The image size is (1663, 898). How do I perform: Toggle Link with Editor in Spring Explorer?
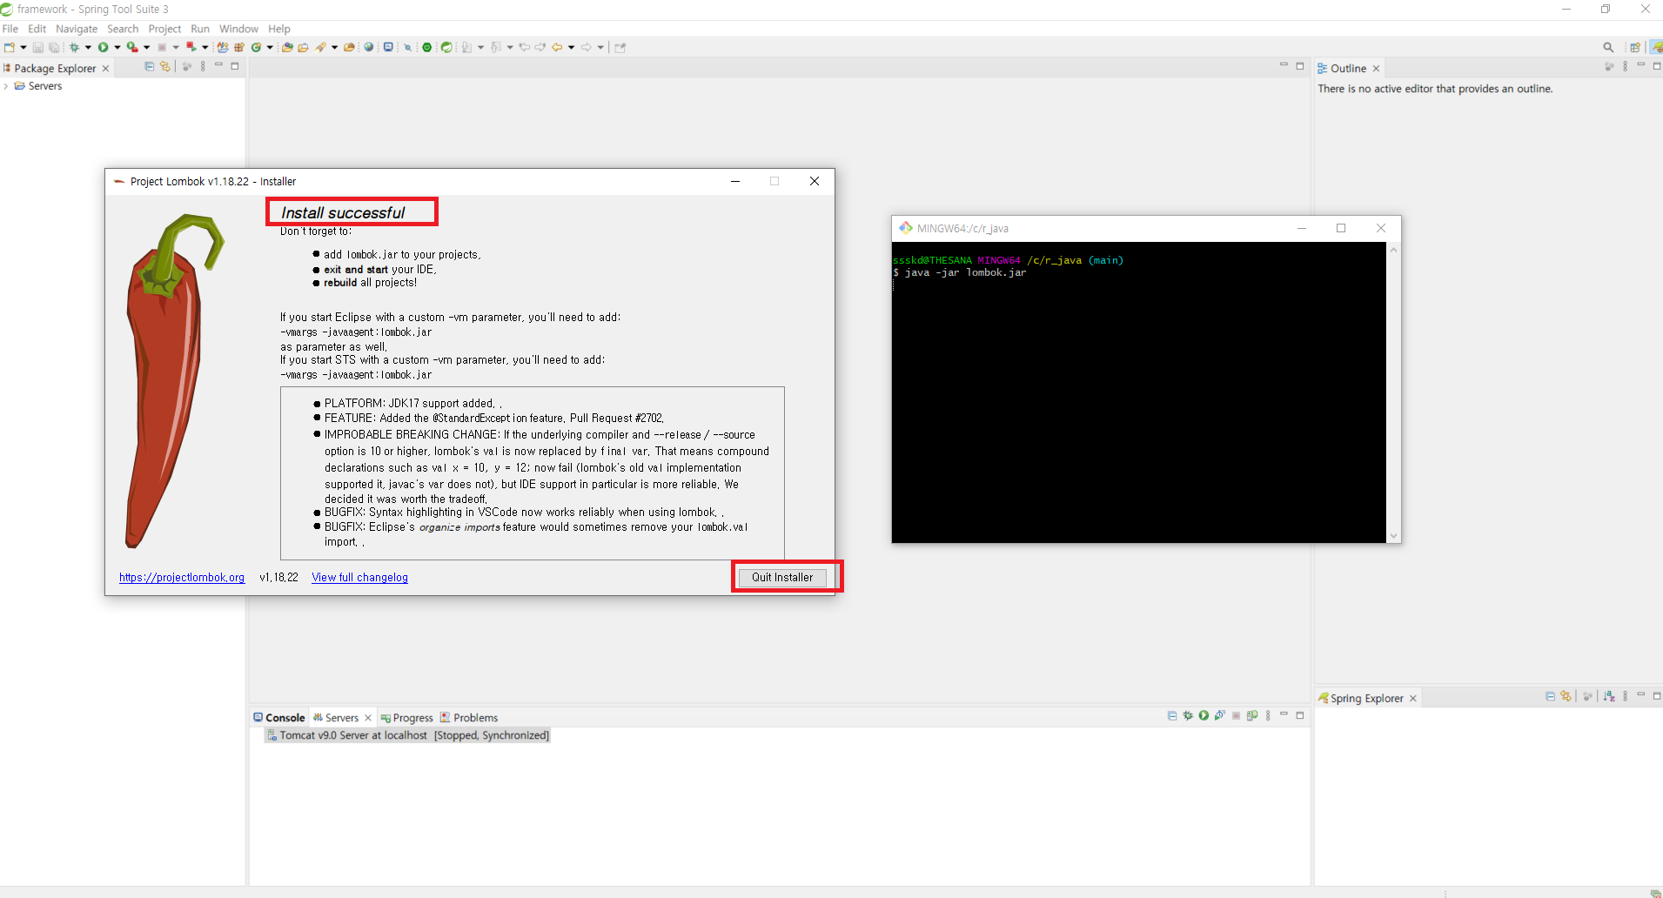tap(1566, 696)
